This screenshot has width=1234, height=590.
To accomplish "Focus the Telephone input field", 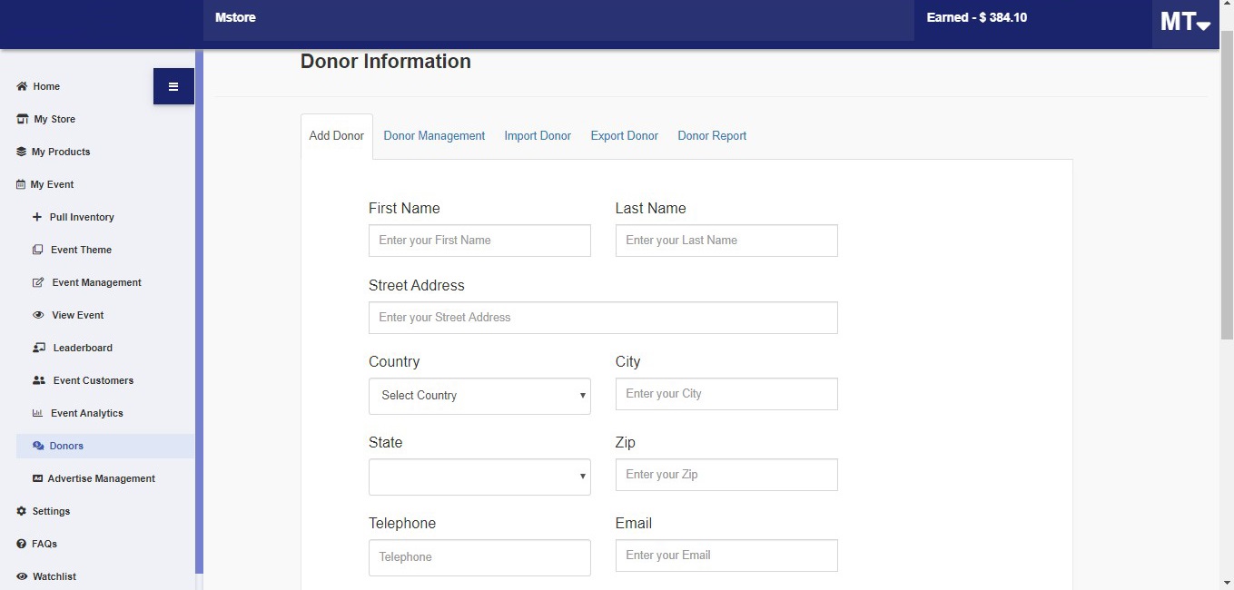I will point(479,557).
